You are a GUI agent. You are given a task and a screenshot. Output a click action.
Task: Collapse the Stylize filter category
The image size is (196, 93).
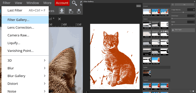(x=157, y=67)
